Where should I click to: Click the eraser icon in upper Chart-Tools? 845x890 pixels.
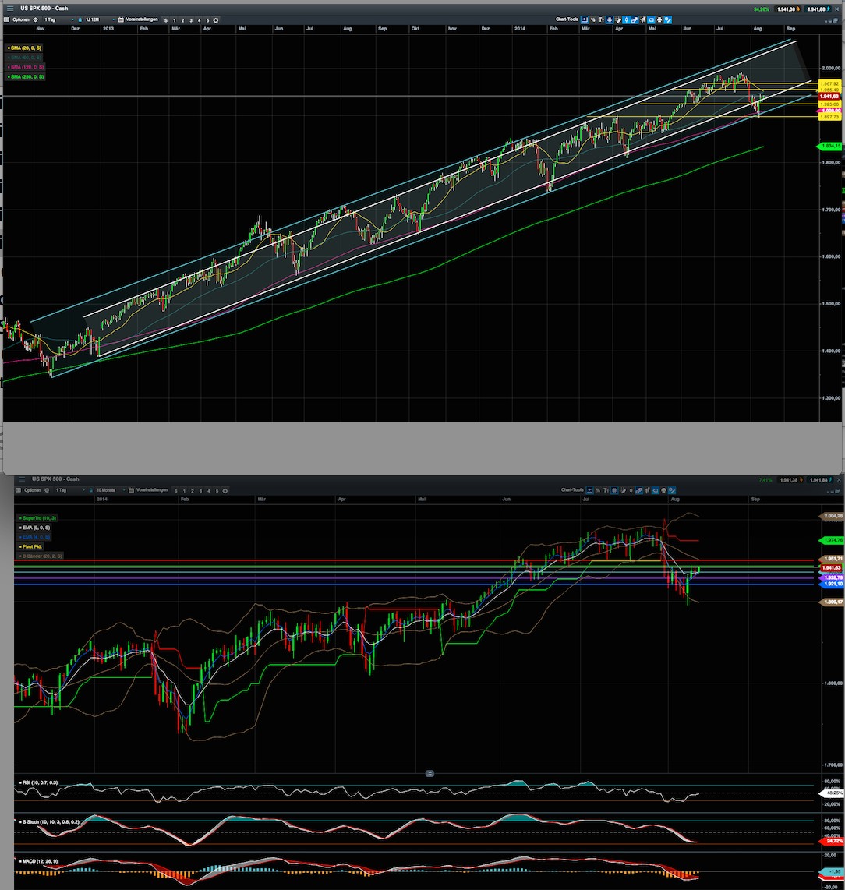pos(652,19)
